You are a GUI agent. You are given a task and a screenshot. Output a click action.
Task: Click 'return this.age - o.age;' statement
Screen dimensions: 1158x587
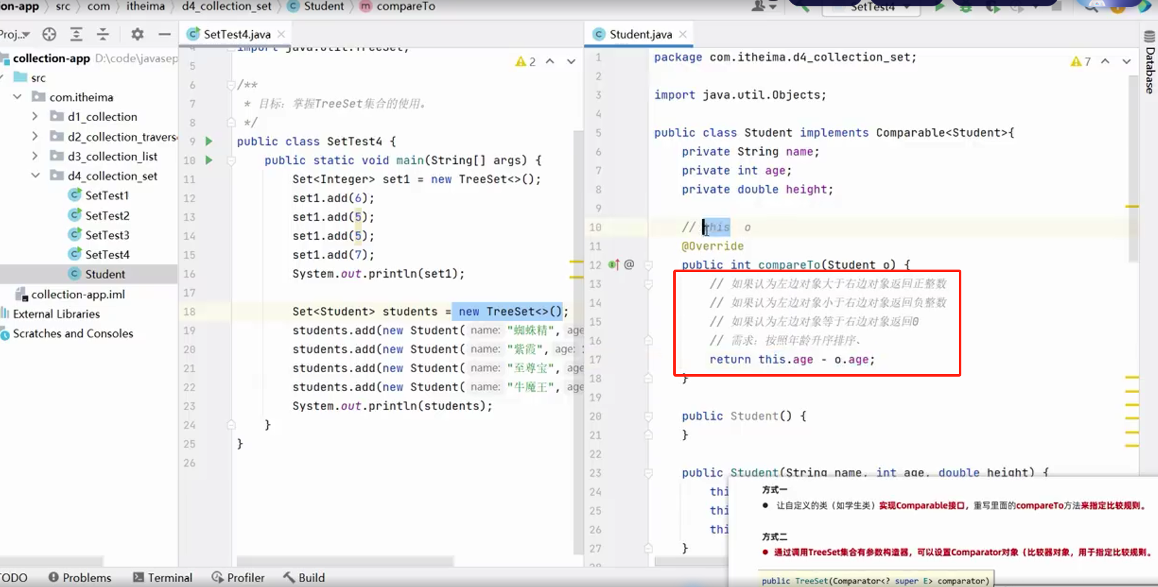[792, 360]
